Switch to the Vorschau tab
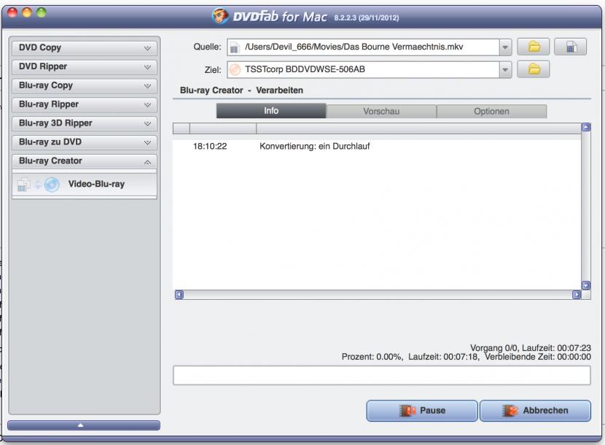The height and width of the screenshot is (445, 605). coord(381,111)
